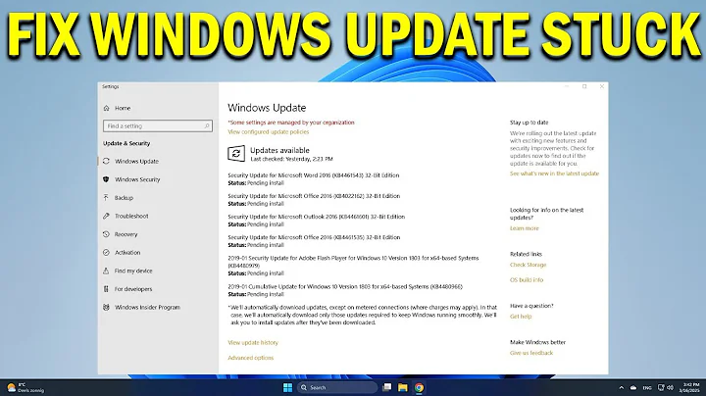
Task: Open Google Chrome from the taskbar
Action: tap(419, 387)
